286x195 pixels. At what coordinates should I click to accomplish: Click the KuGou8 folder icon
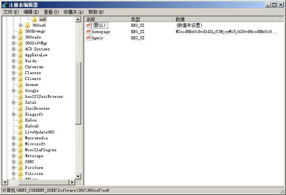20,126
